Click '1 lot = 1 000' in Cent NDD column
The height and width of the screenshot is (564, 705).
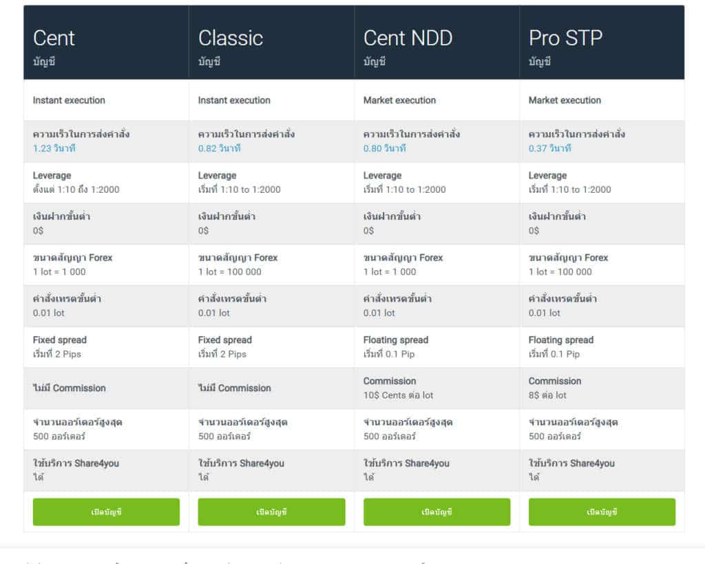click(390, 271)
